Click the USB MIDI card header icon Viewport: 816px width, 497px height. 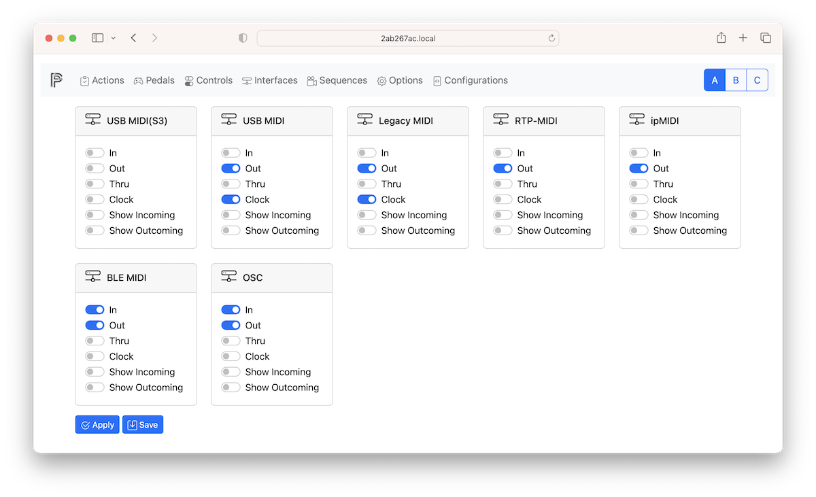click(229, 120)
